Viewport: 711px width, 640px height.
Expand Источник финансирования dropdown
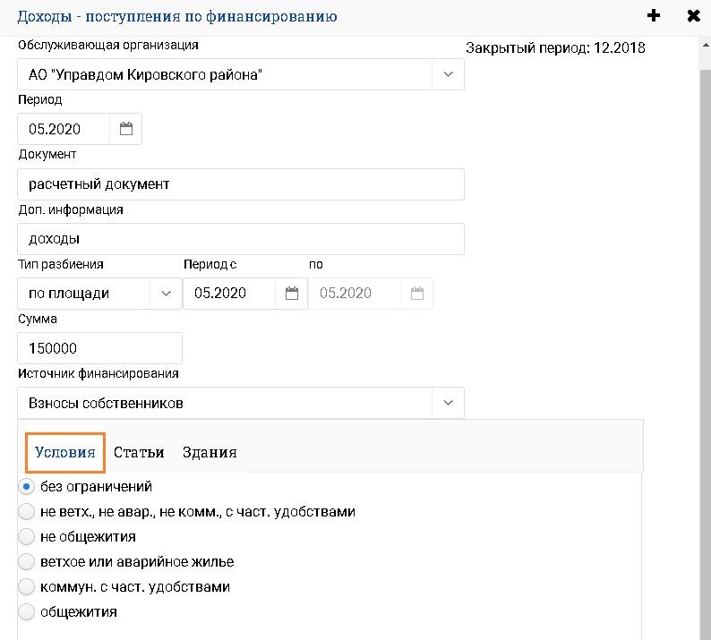click(x=448, y=403)
